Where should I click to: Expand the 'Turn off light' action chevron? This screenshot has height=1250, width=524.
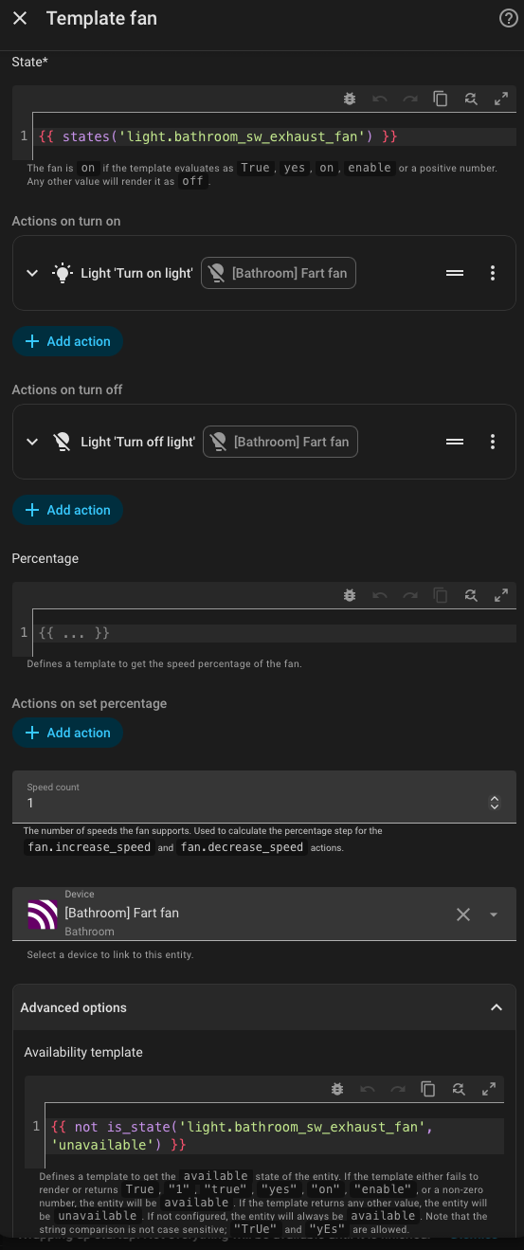[32, 442]
